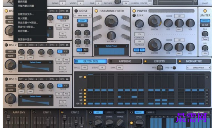Image resolution: width=213 pixels, height=128 pixels.
Task: Click the Noise section power LED
Action: click(x=76, y=11)
